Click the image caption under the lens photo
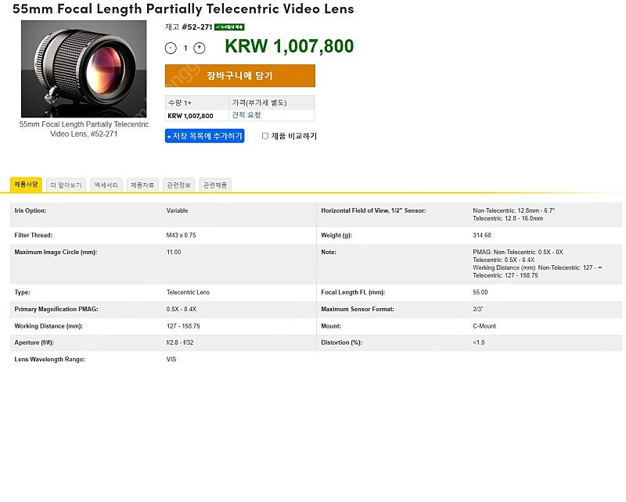The image size is (626, 502). tap(84, 129)
